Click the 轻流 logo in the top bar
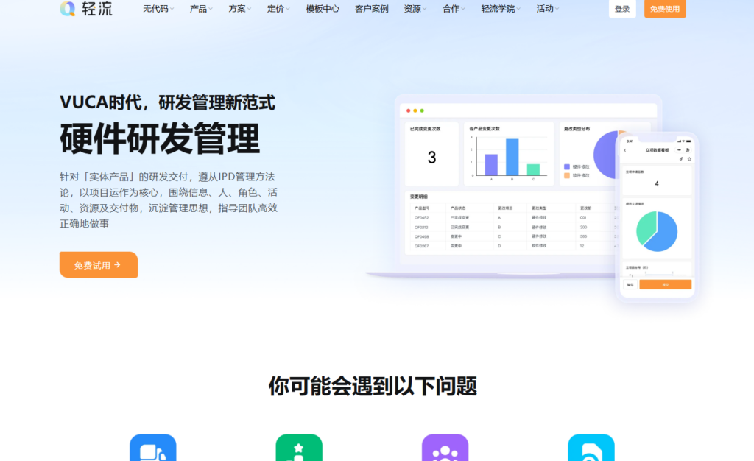Viewport: 754px width, 461px height. point(87,11)
